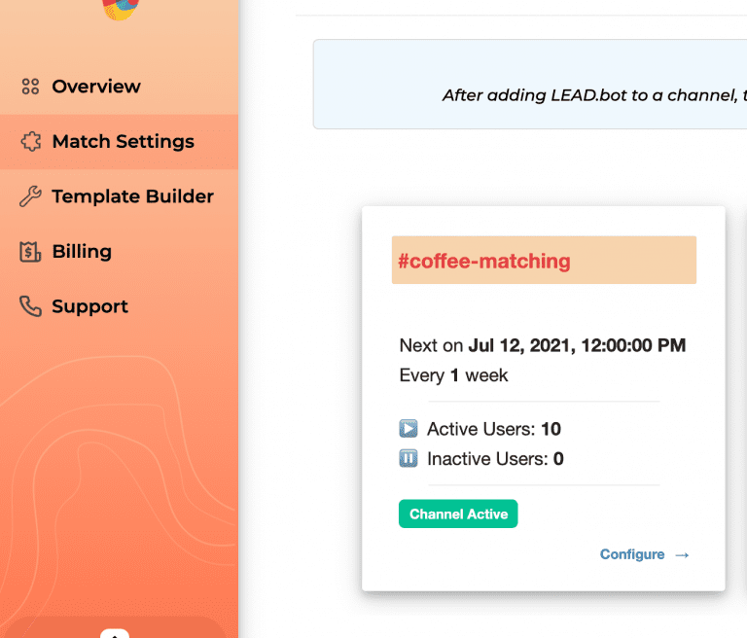Navigate to the Support section
This screenshot has width=747, height=638.
click(x=89, y=307)
